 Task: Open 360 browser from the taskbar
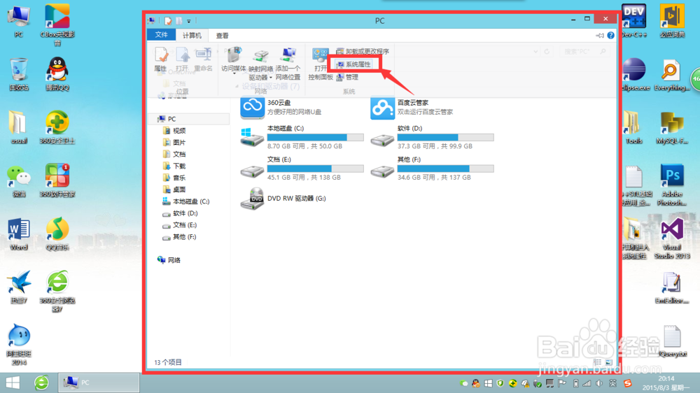point(41,383)
